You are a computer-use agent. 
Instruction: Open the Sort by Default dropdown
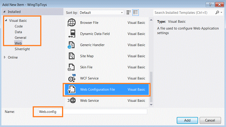tap(101, 12)
